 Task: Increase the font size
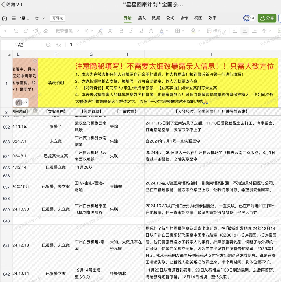tap(100, 31)
